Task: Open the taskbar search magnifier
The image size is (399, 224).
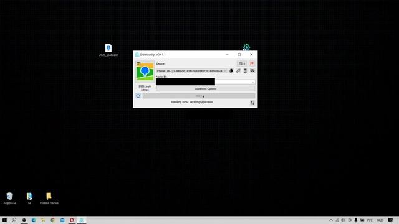Action: (x=14, y=220)
